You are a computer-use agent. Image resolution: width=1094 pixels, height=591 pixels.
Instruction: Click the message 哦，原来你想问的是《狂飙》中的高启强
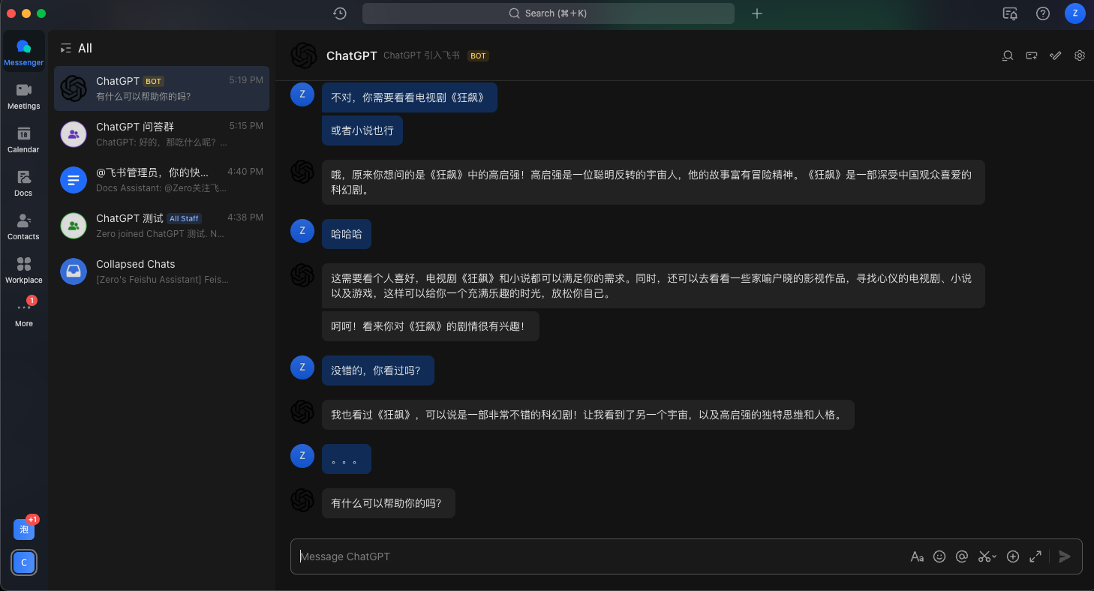click(654, 182)
